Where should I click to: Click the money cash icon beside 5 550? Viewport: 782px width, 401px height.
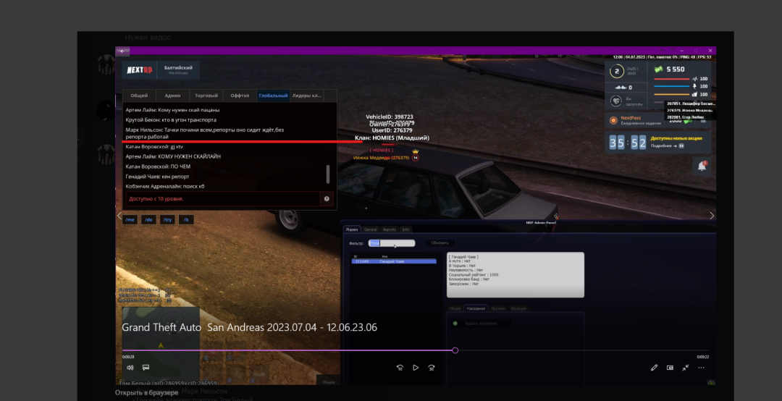(658, 69)
